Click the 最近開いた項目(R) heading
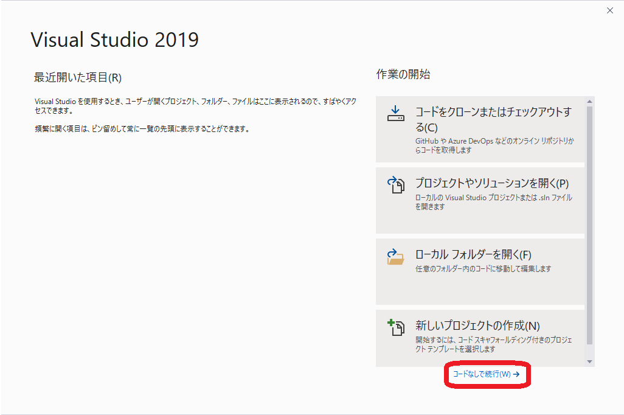The width and height of the screenshot is (624, 415). pos(78,78)
